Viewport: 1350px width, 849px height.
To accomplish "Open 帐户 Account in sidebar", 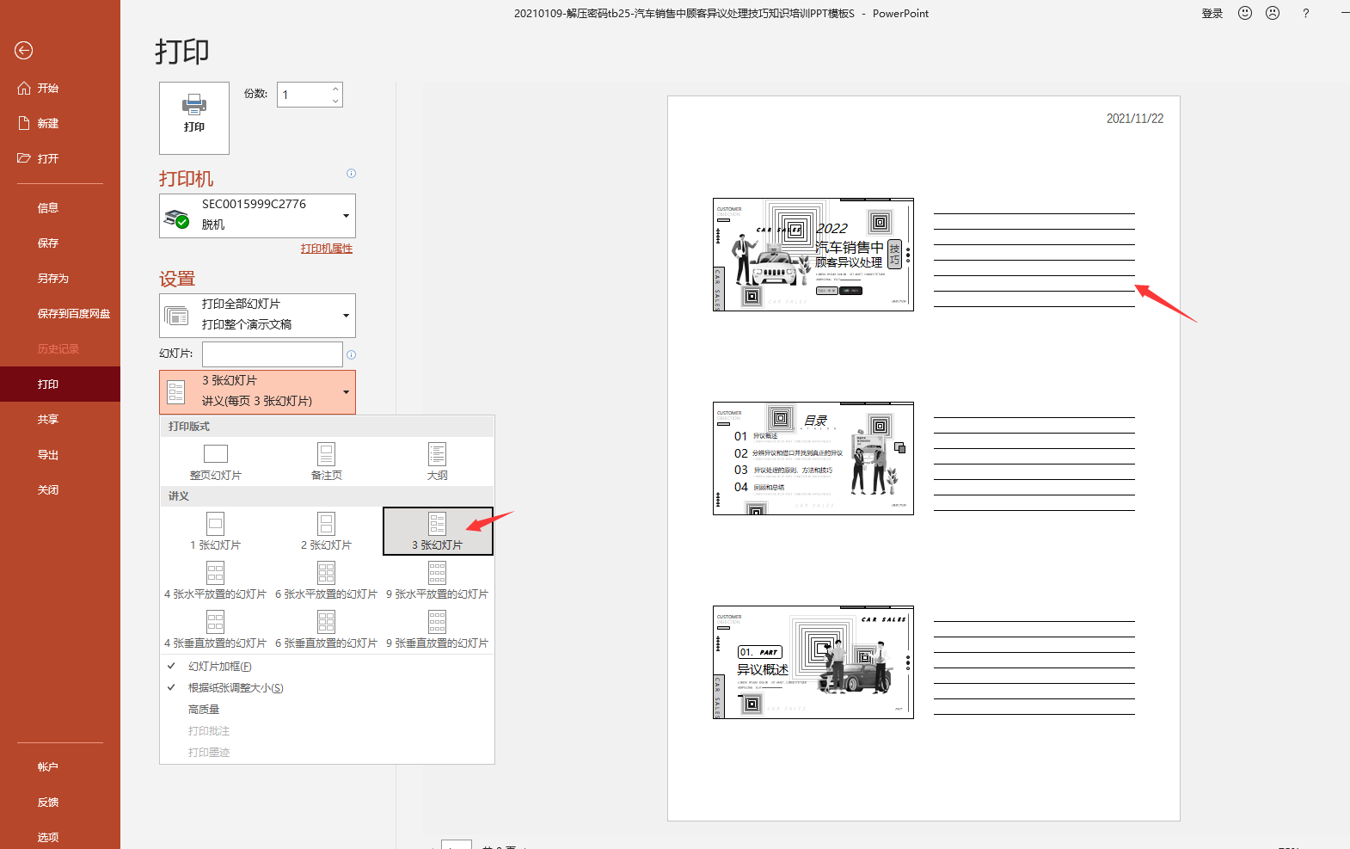I will (60, 766).
